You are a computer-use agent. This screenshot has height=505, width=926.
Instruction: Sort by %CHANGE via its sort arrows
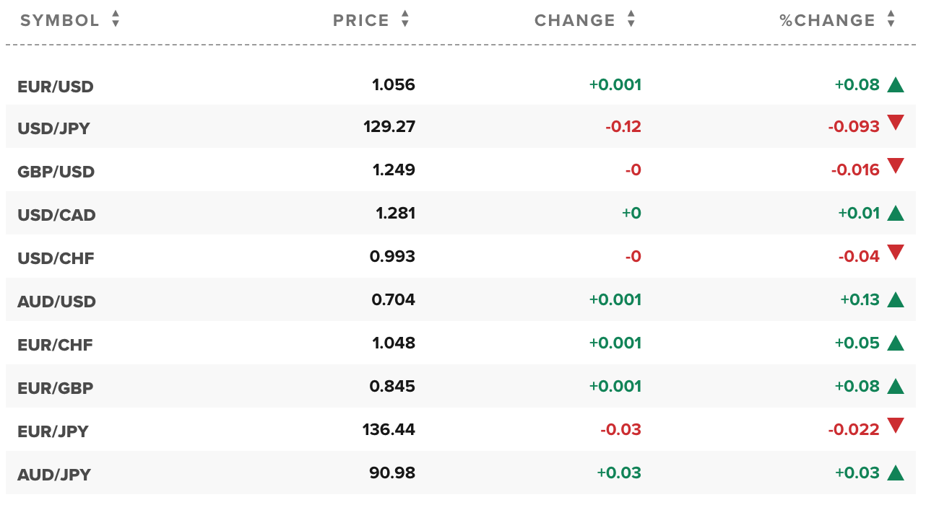click(891, 19)
